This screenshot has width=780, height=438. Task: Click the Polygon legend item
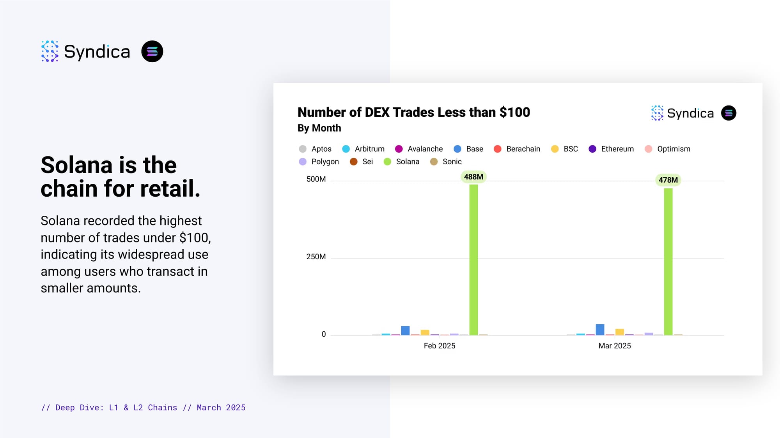pos(319,162)
